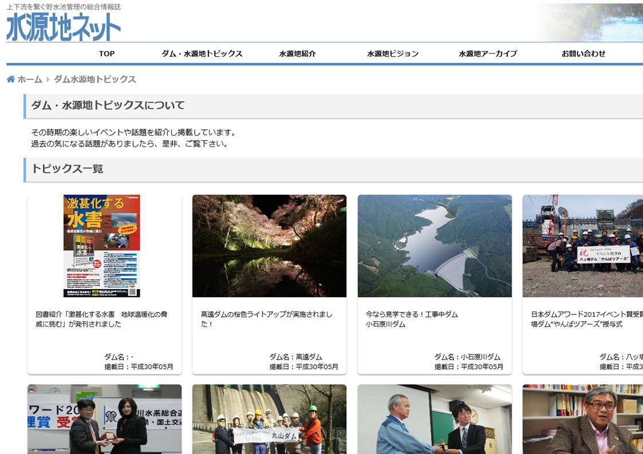Image resolution: width=643 pixels, height=454 pixels.
Task: Click お問い合わせ in the navigation bar
Action: 583,54
